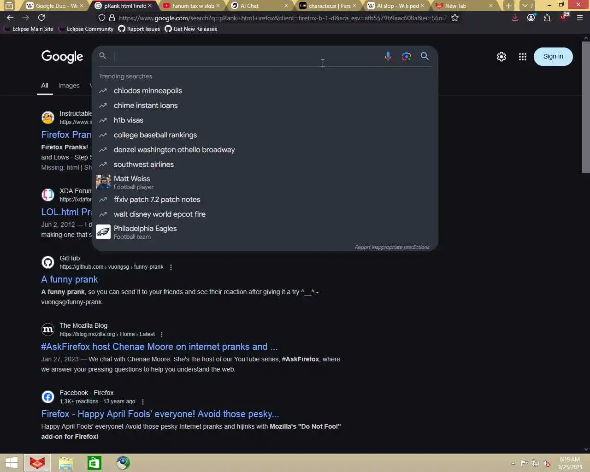Open Google quick settings gear
The width and height of the screenshot is (590, 472).
(x=501, y=57)
